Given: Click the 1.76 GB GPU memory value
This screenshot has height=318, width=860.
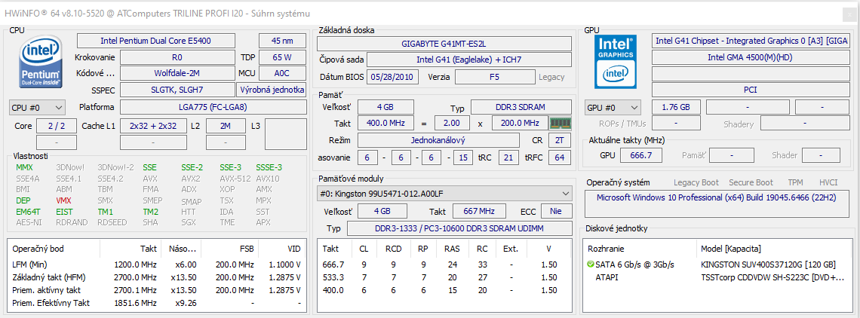Looking at the screenshot, I should [676, 108].
